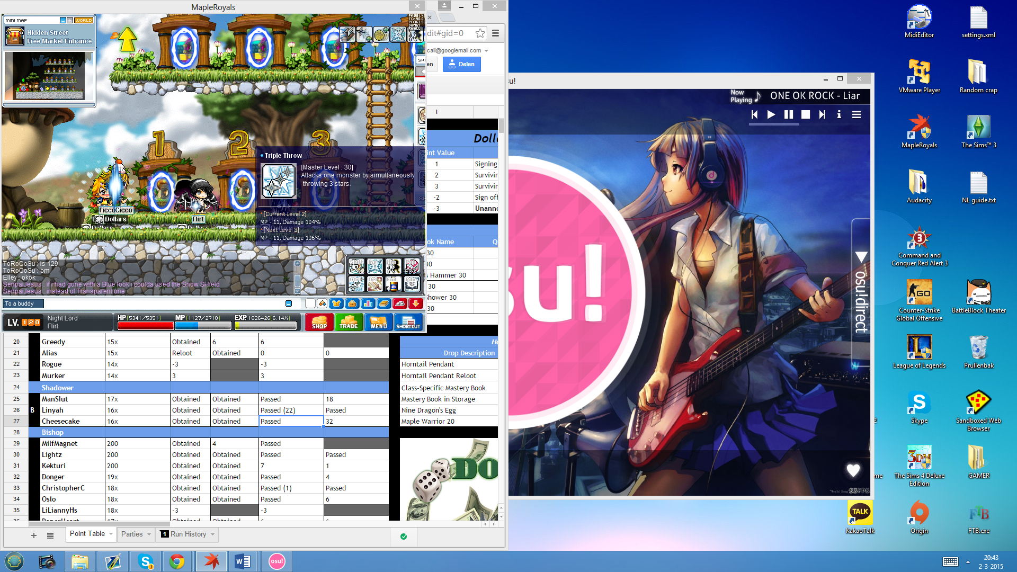Toggle the chat window minimize icon
1017x572 pixels.
tap(289, 303)
